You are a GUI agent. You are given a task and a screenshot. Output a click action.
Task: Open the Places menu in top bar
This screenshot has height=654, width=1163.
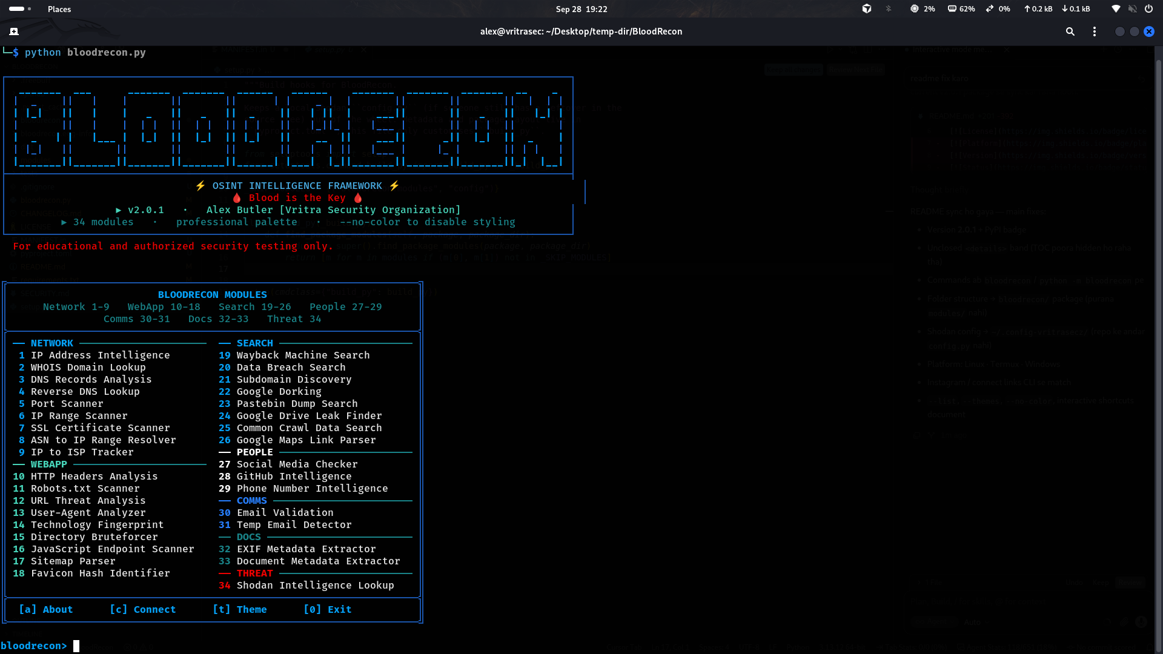pos(59,9)
